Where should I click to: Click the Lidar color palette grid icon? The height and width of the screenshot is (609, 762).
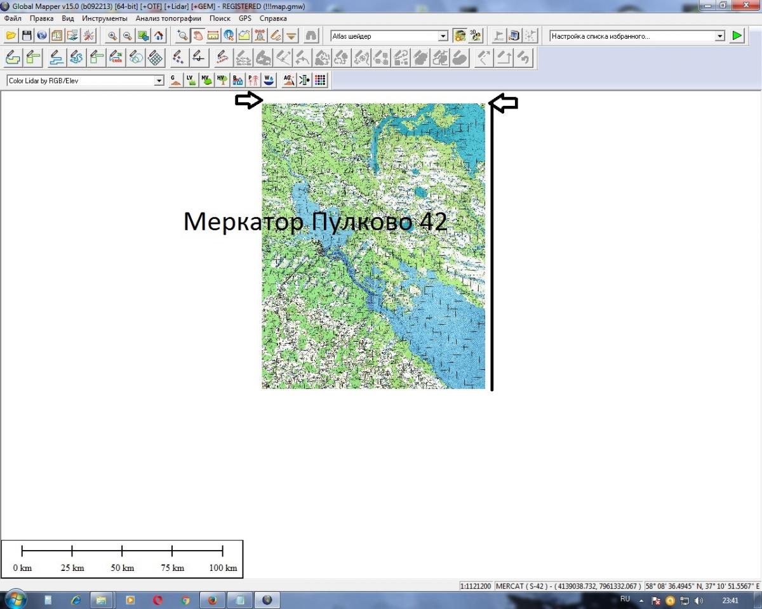[x=321, y=81]
